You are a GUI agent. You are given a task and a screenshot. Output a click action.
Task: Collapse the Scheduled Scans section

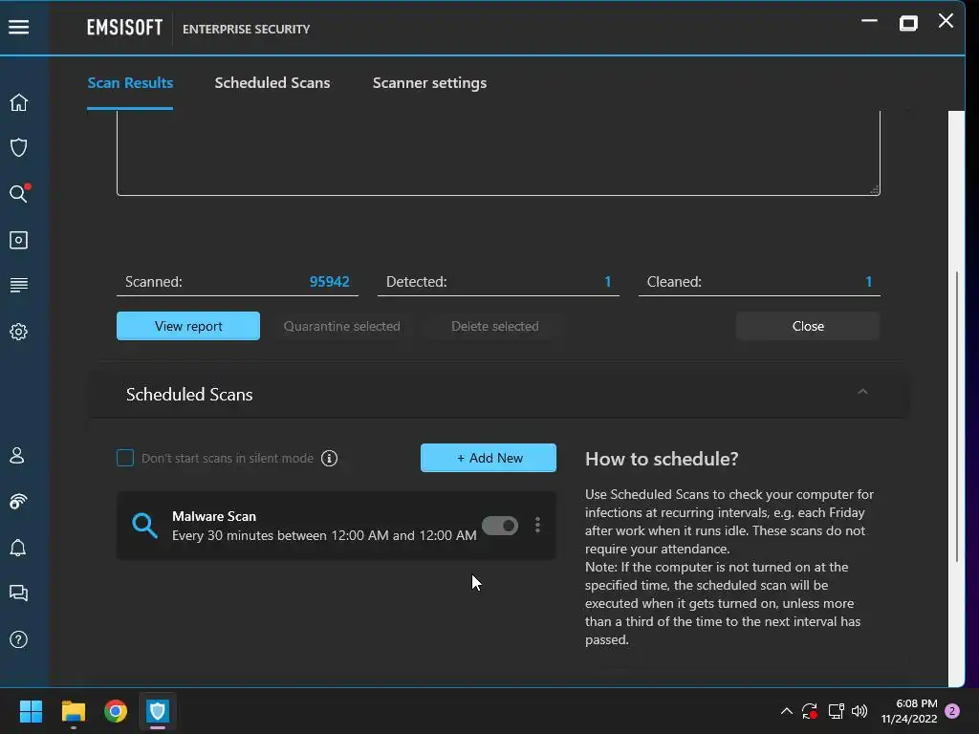pyautogui.click(x=863, y=392)
